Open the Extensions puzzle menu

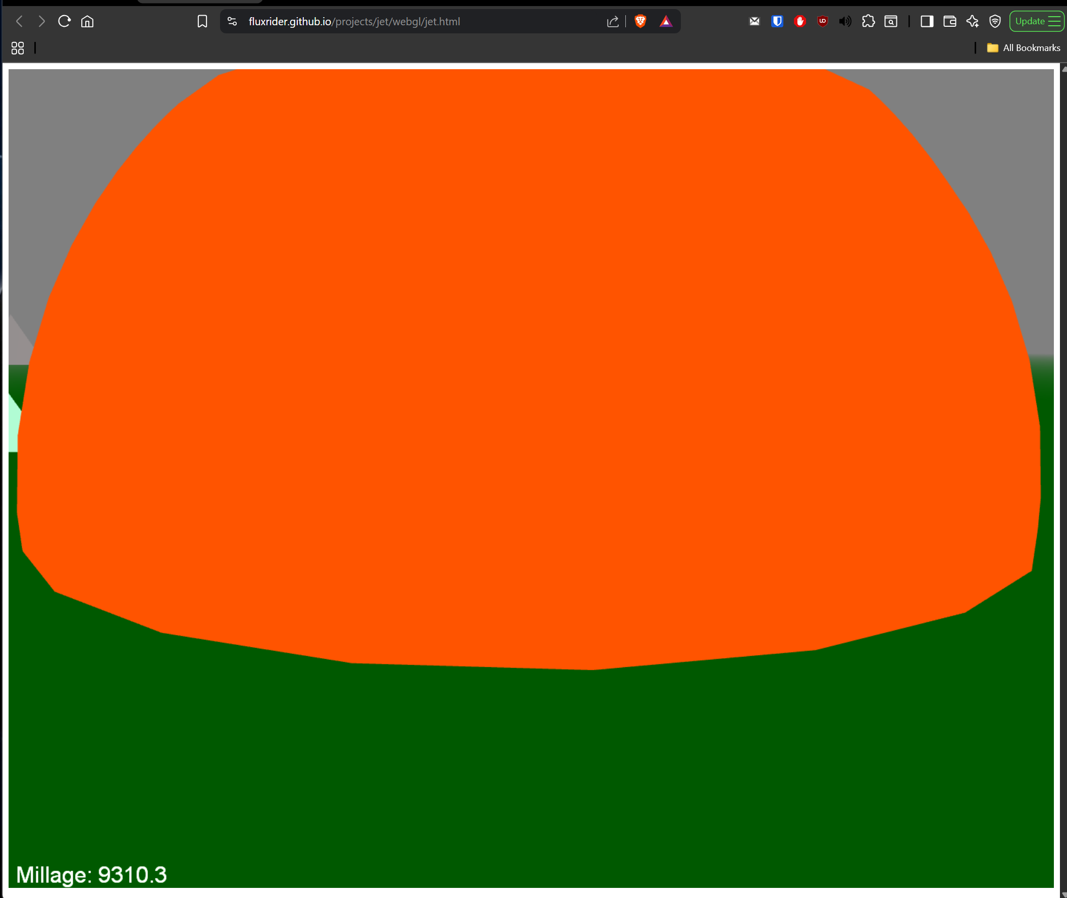tap(868, 21)
